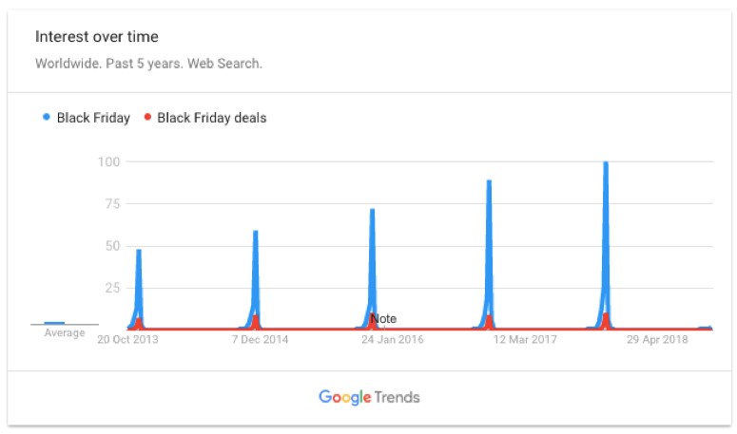
Task: Open the Note marker on the chart
Action: click(383, 318)
